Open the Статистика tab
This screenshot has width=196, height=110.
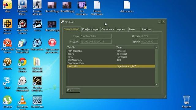107,29
